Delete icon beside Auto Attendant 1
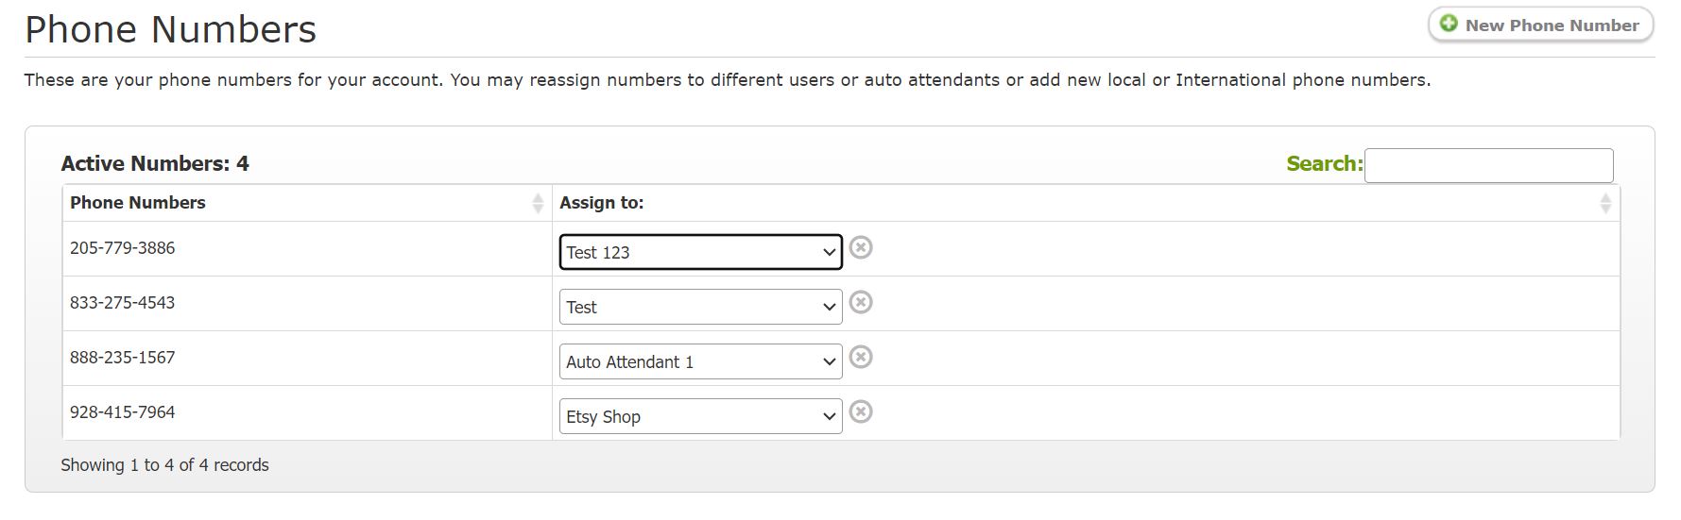1681x520 pixels. click(860, 357)
